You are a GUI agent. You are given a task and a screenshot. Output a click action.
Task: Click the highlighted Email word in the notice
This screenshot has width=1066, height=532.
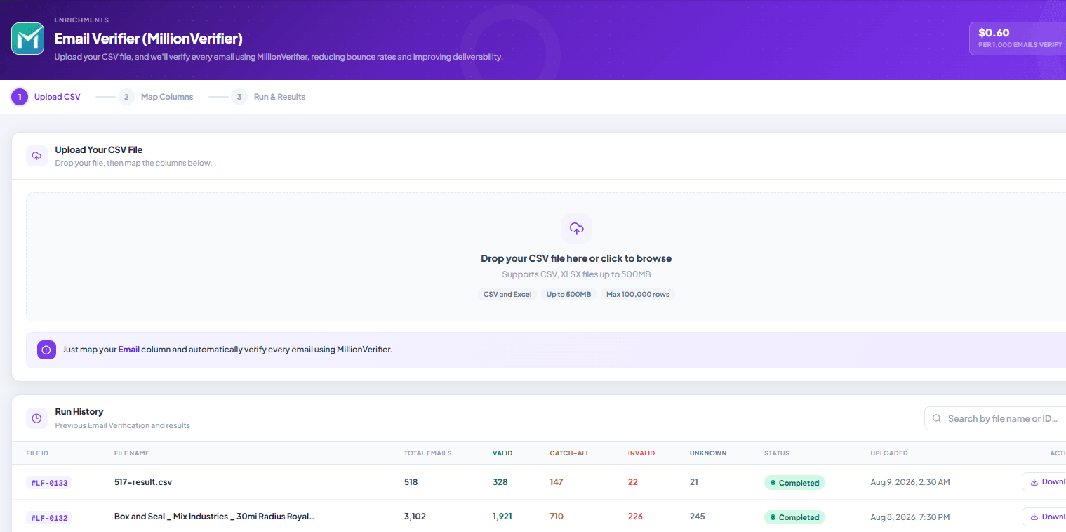[128, 349]
